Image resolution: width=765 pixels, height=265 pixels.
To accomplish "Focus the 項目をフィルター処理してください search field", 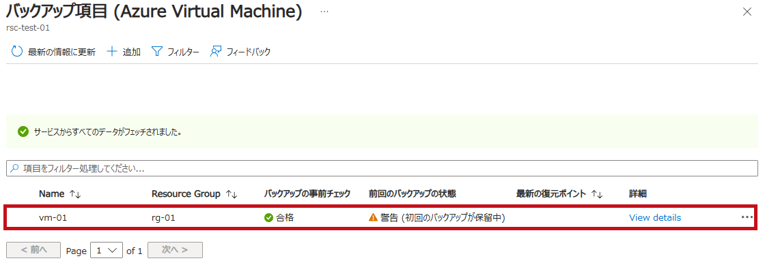I will click(382, 169).
